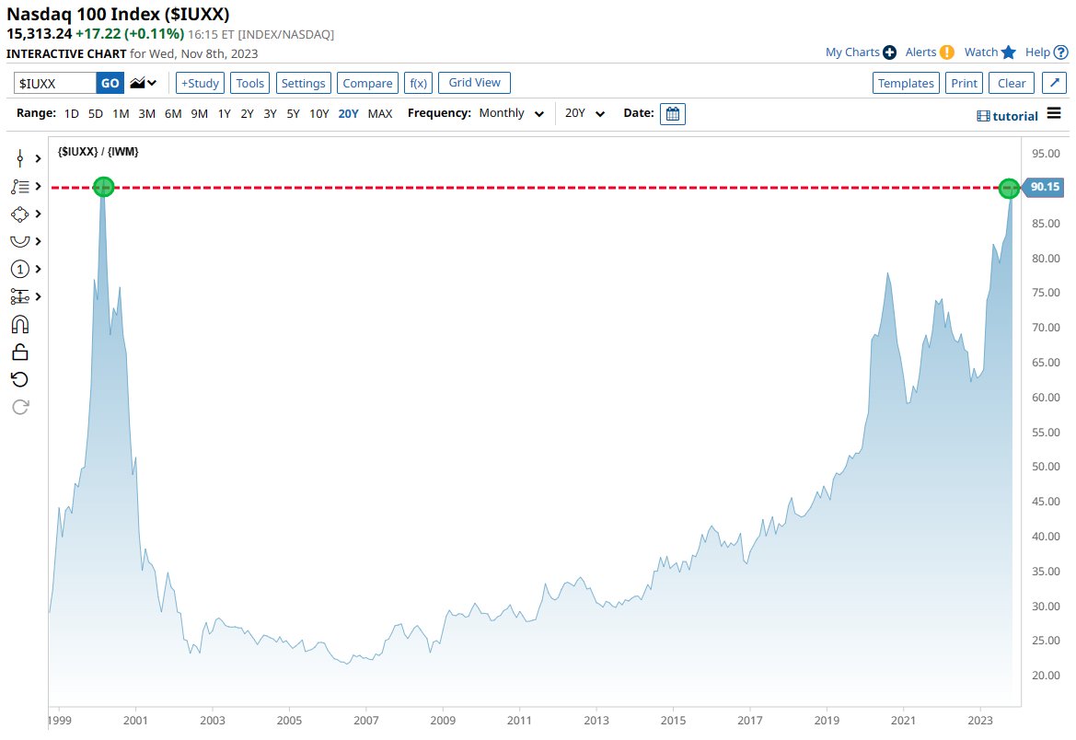Click the left green circle marker on chart

[x=103, y=187]
